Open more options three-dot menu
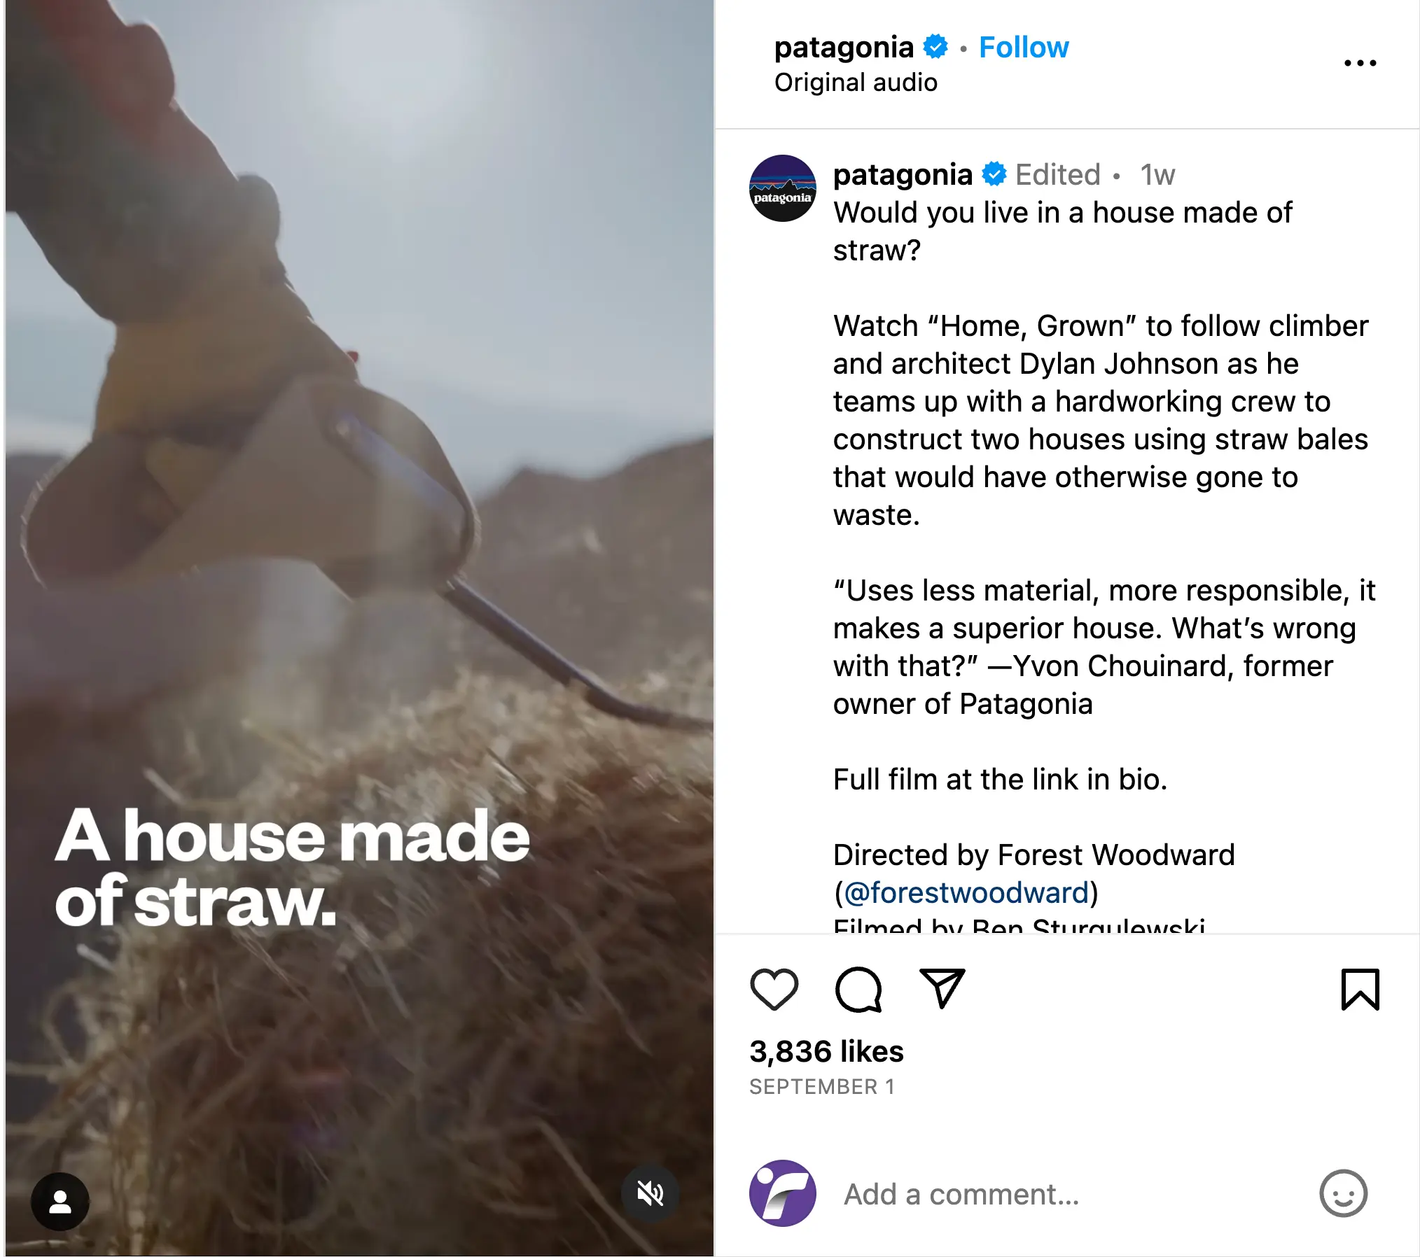The width and height of the screenshot is (1420, 1257). [x=1360, y=63]
